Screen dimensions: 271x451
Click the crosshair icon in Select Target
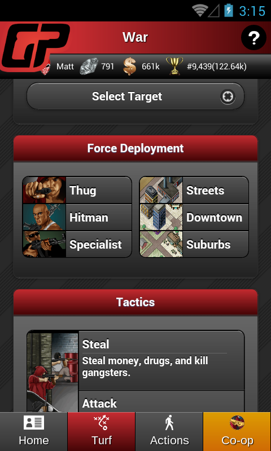(228, 96)
